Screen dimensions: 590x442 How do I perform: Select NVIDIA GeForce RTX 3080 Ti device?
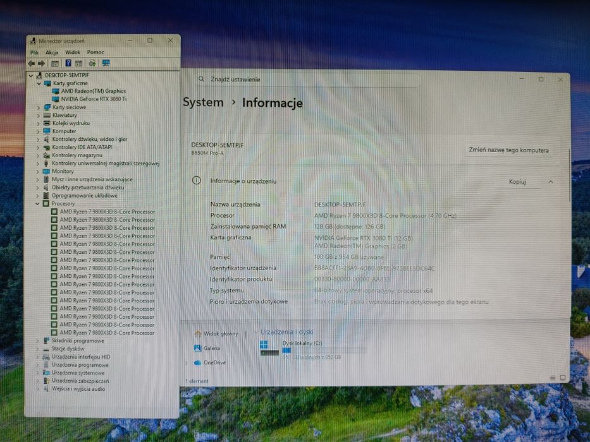94,99
